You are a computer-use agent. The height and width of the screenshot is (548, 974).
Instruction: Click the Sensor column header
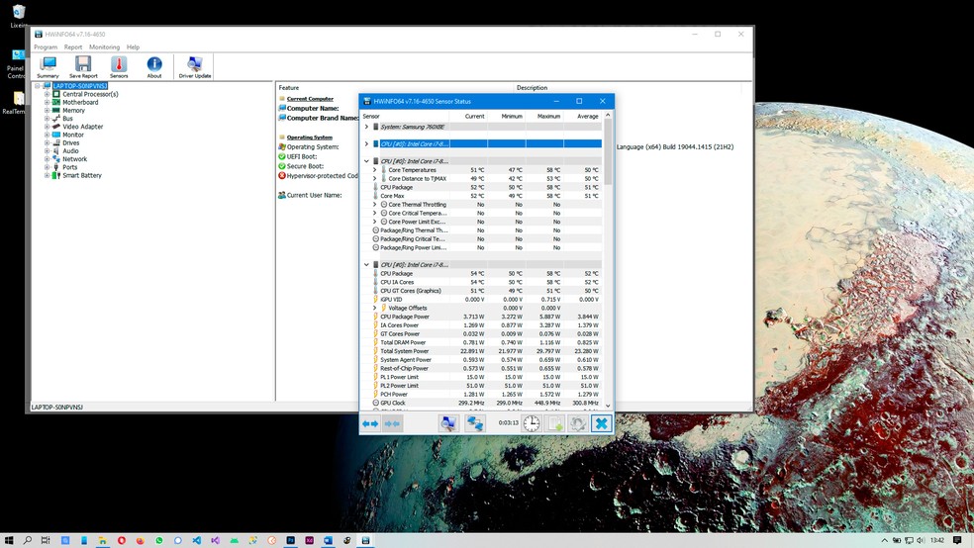coord(406,116)
